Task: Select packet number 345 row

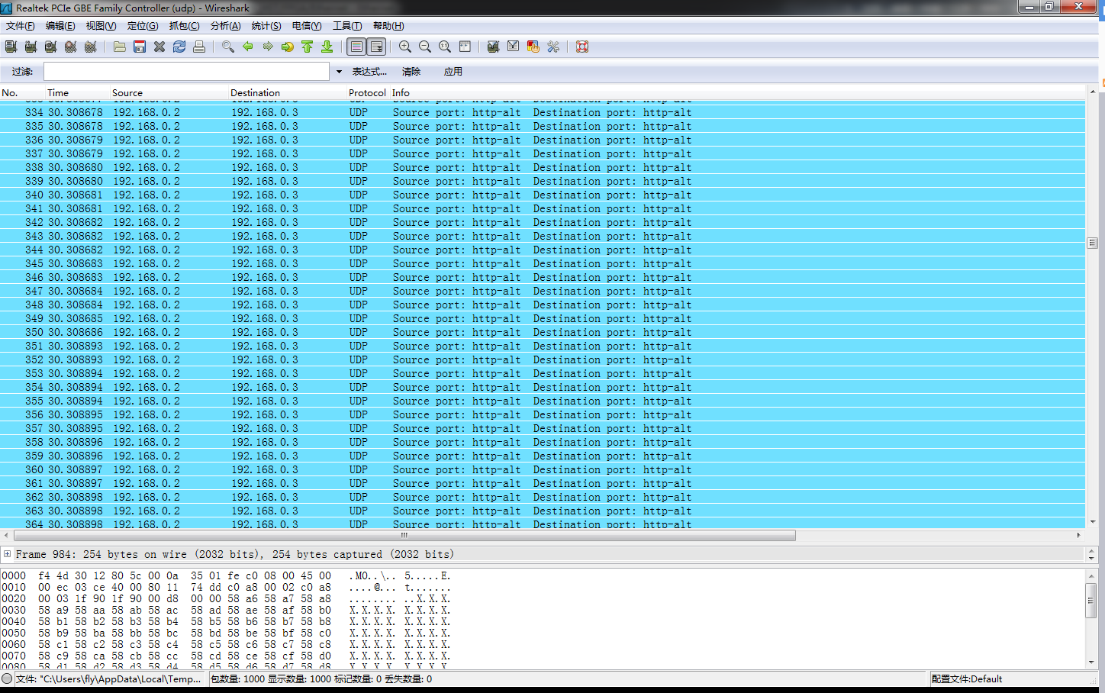Action: [x=543, y=263]
